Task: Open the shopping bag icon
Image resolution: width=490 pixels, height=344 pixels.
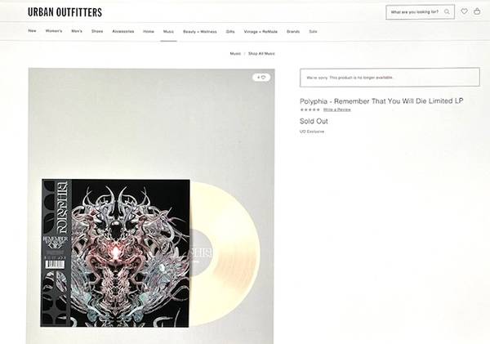Action: (x=477, y=11)
